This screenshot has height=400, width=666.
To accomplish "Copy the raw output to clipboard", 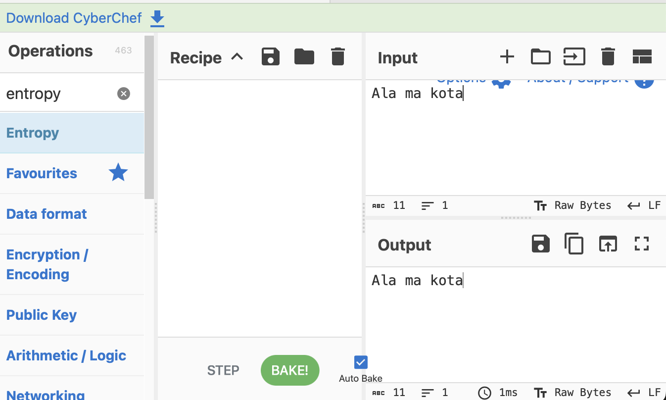I will pos(574,244).
